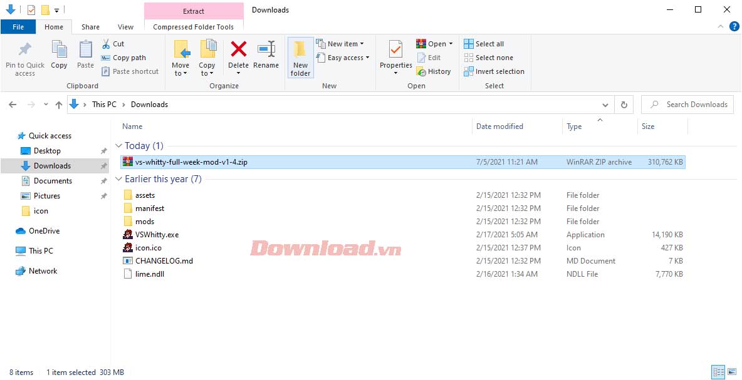This screenshot has width=742, height=380.
Task: Click the Copy ribbon icon
Action: 59,49
